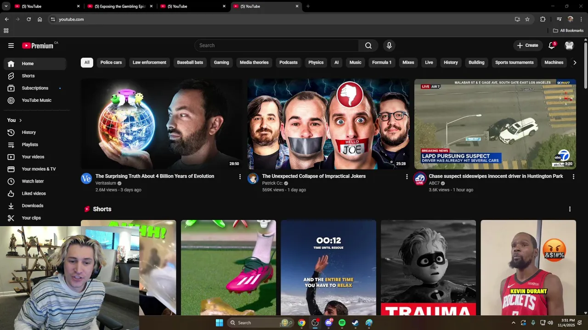Screen dimensions: 588x330
Task: Click the YouTube search input field
Action: [x=277, y=45]
